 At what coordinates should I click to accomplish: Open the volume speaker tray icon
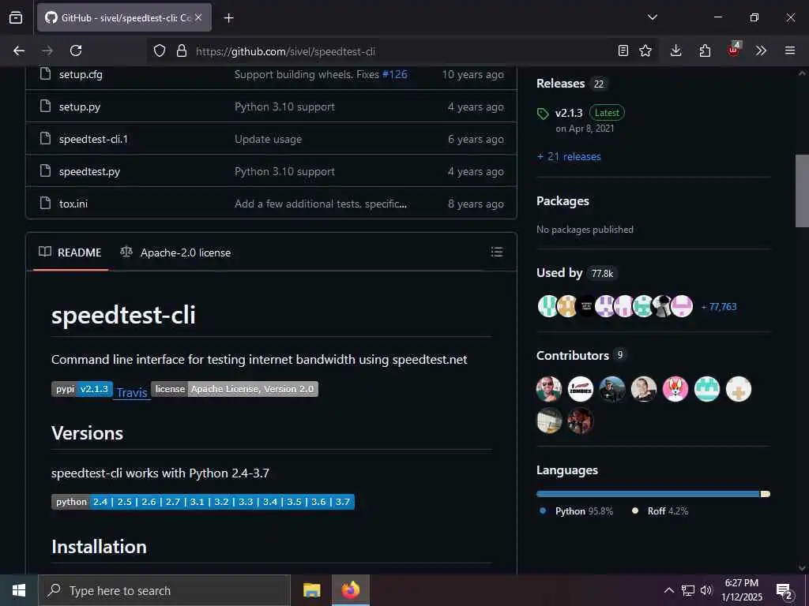point(706,590)
